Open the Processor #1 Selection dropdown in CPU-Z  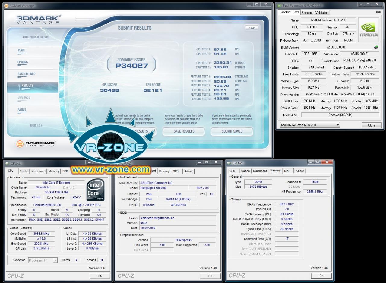click(x=43, y=260)
